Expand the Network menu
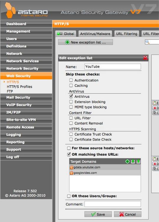This screenshot has width=159, height=222. point(26,54)
